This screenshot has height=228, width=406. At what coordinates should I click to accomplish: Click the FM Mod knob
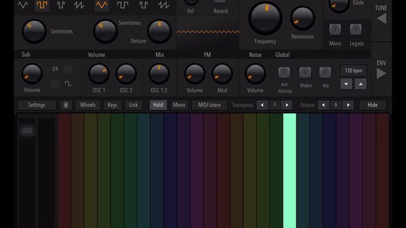(222, 74)
